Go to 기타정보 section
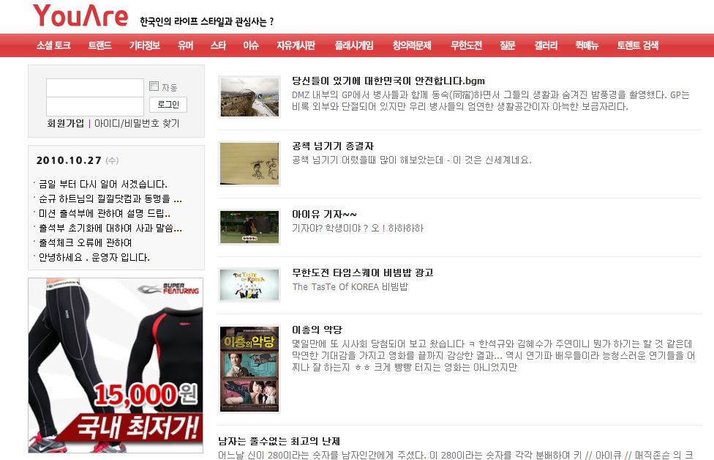Screen dimensions: 714x460 (144, 45)
